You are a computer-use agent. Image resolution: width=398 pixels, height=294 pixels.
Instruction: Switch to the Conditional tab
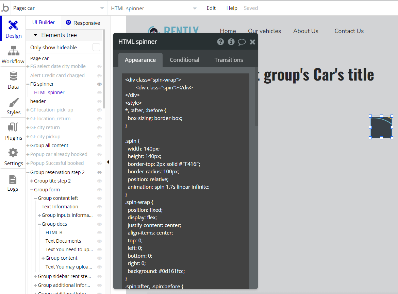(184, 60)
